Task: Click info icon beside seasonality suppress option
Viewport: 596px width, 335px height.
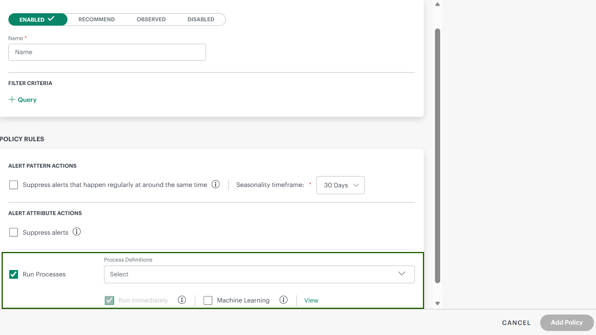Action: (216, 185)
